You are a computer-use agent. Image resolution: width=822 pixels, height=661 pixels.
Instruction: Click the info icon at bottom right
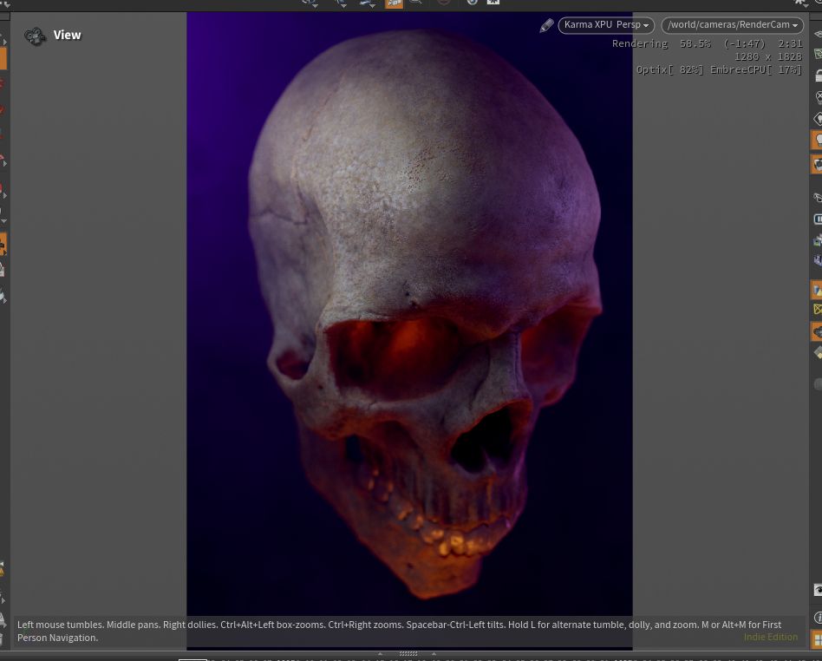pyautogui.click(x=817, y=618)
